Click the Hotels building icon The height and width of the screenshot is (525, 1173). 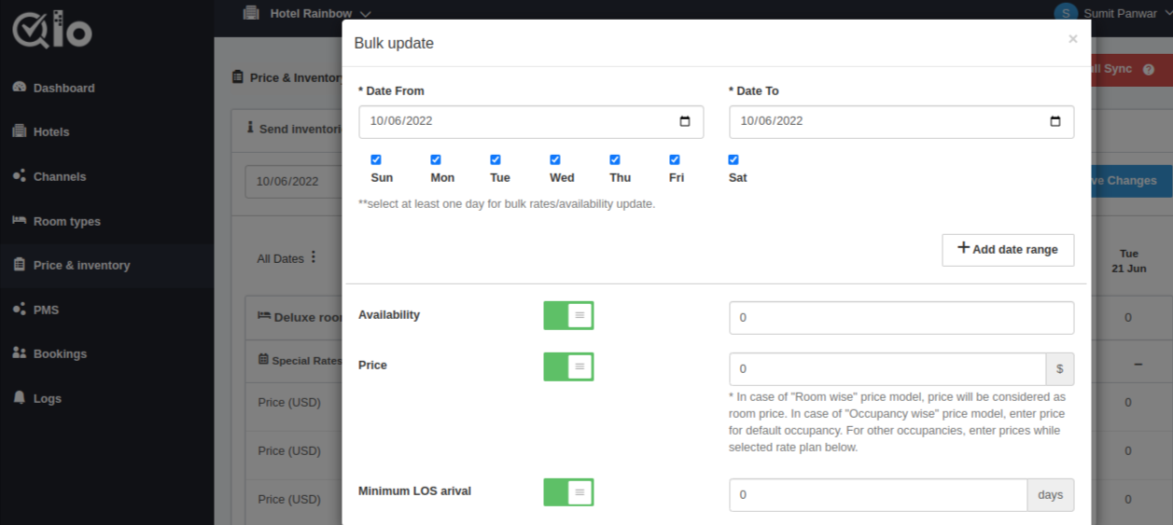point(19,131)
